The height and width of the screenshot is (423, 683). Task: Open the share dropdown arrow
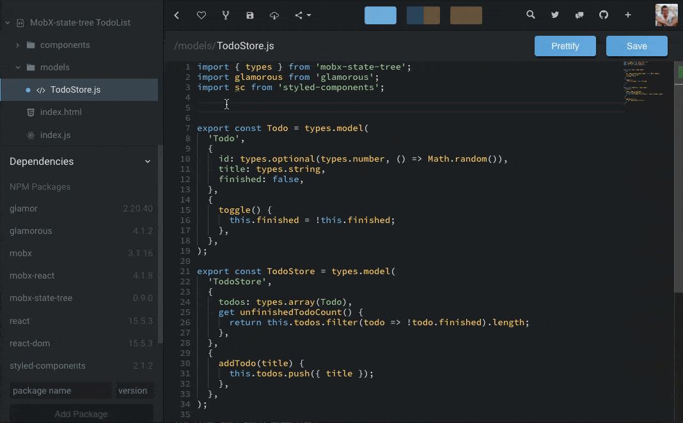310,15
